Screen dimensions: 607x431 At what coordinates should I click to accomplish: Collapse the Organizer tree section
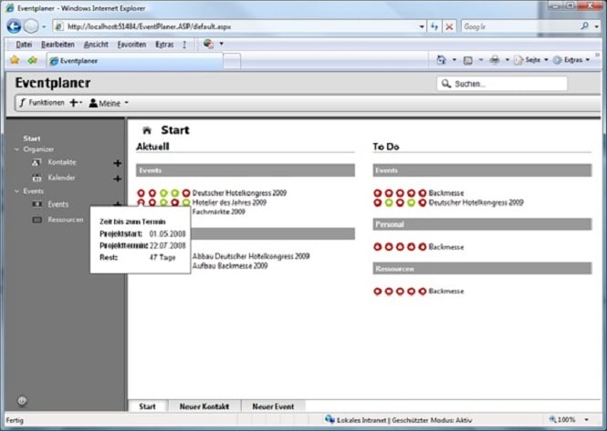(x=16, y=149)
